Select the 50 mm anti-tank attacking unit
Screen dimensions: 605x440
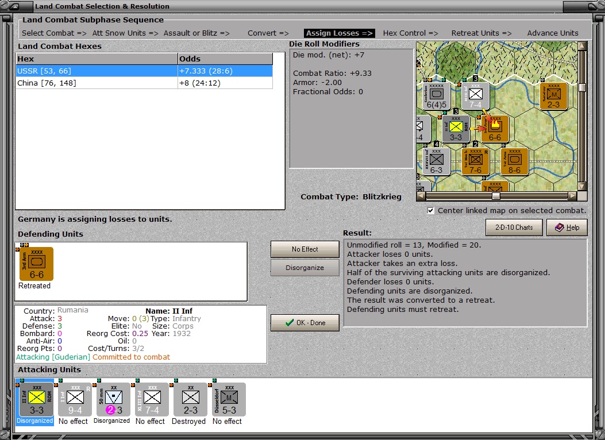pos(113,400)
